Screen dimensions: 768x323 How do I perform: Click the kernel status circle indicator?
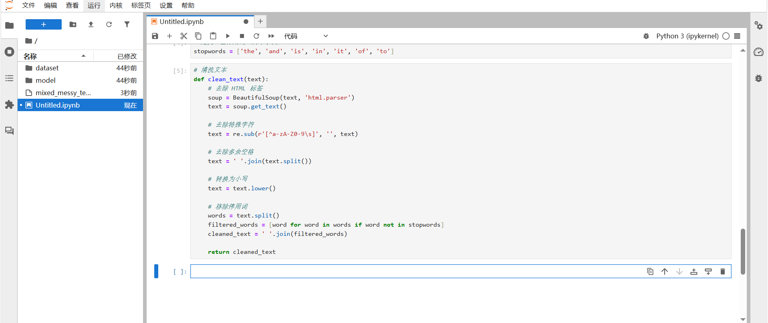726,36
